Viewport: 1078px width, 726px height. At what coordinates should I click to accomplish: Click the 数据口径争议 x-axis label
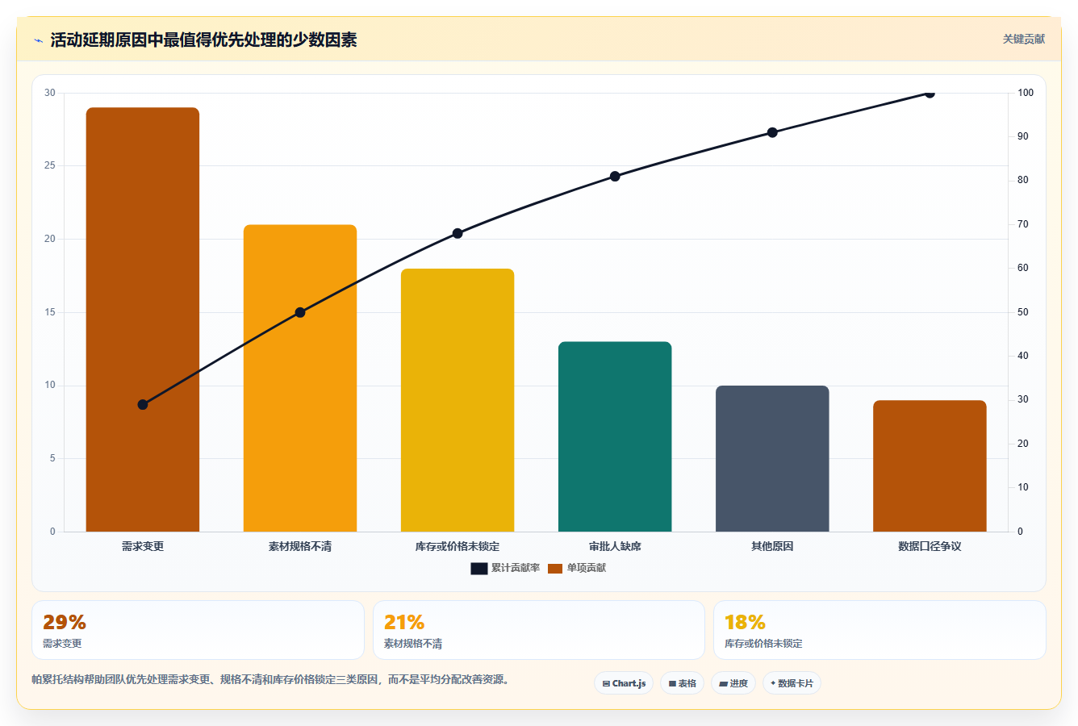[930, 546]
